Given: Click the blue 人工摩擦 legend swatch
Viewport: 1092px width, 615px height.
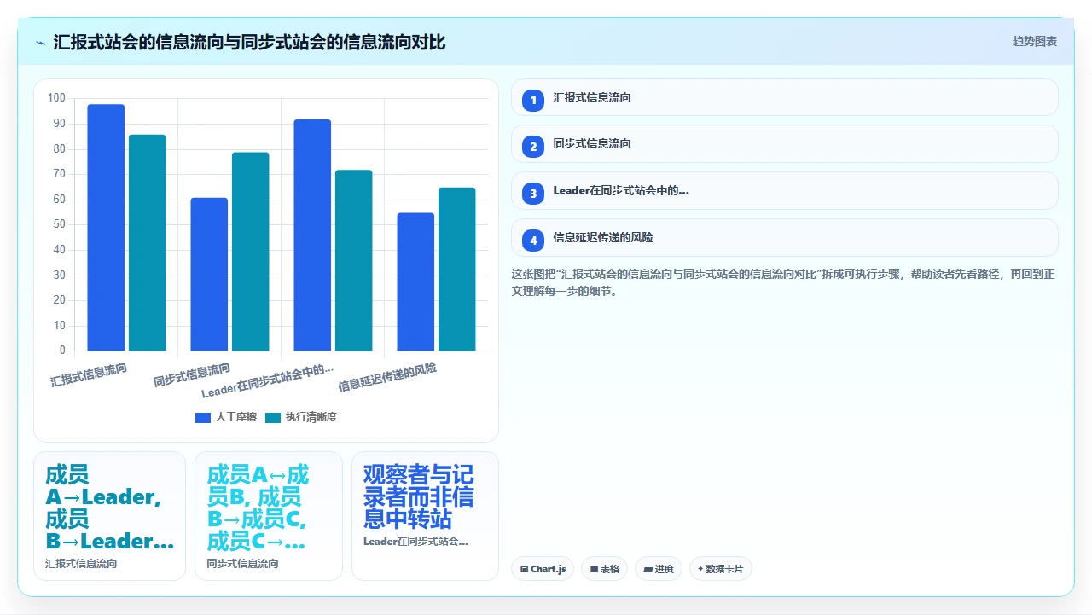Looking at the screenshot, I should [x=203, y=417].
